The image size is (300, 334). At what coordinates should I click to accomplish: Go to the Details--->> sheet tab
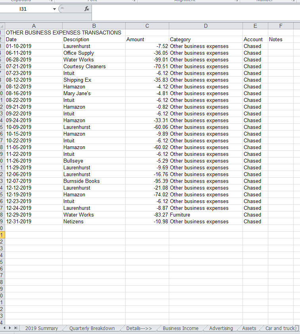[139, 328]
